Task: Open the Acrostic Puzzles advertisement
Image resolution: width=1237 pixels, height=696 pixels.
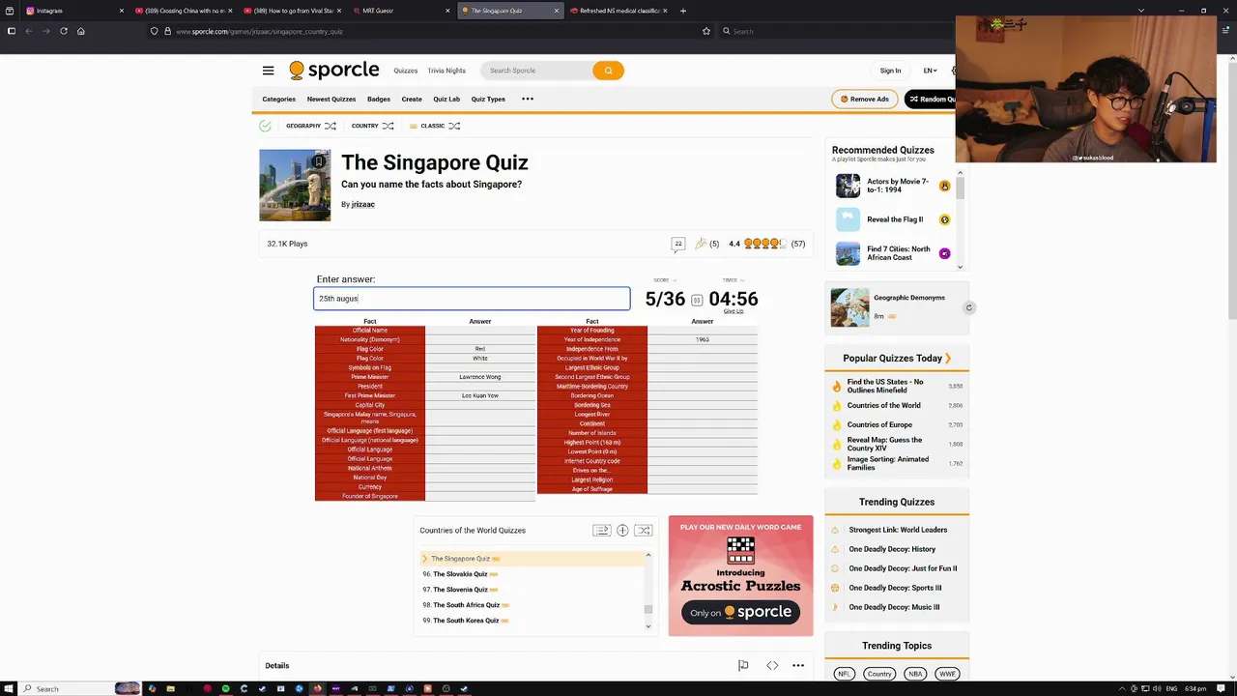Action: [x=740, y=576]
